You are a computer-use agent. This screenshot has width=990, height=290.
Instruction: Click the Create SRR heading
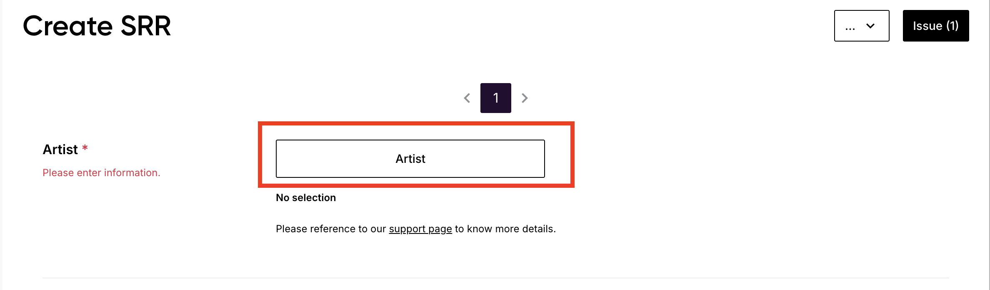click(97, 26)
